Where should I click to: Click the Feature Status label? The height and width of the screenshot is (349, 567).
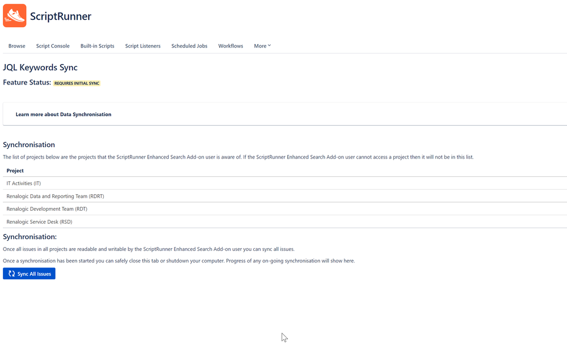pyautogui.click(x=27, y=82)
